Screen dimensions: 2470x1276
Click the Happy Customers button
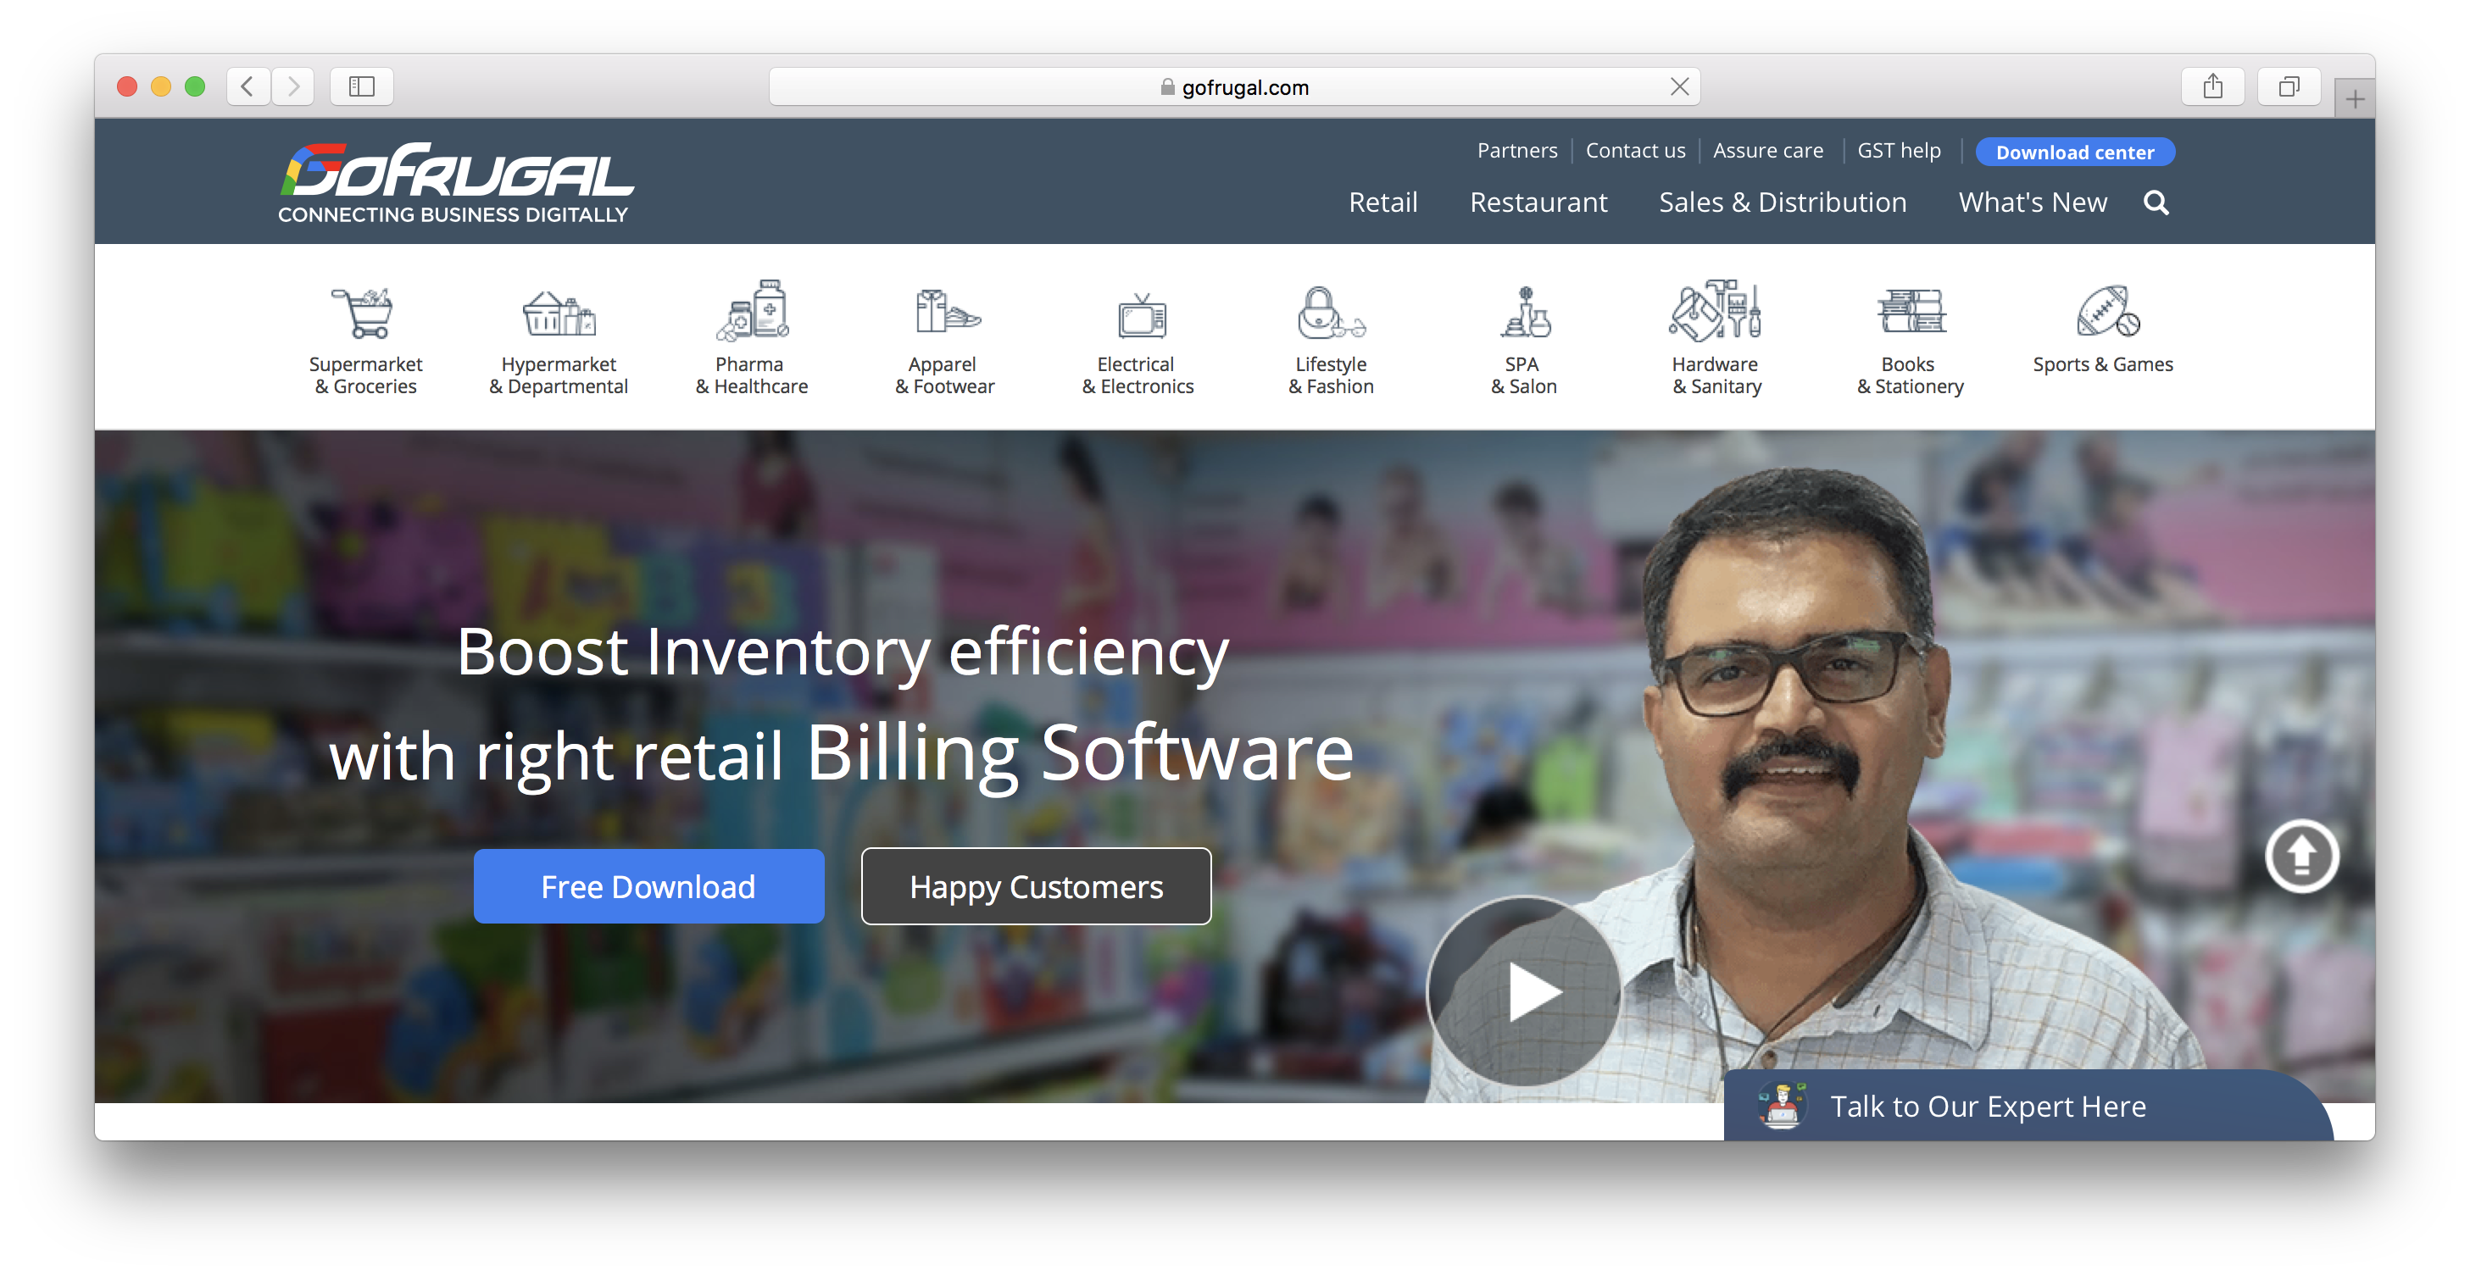(x=1036, y=885)
